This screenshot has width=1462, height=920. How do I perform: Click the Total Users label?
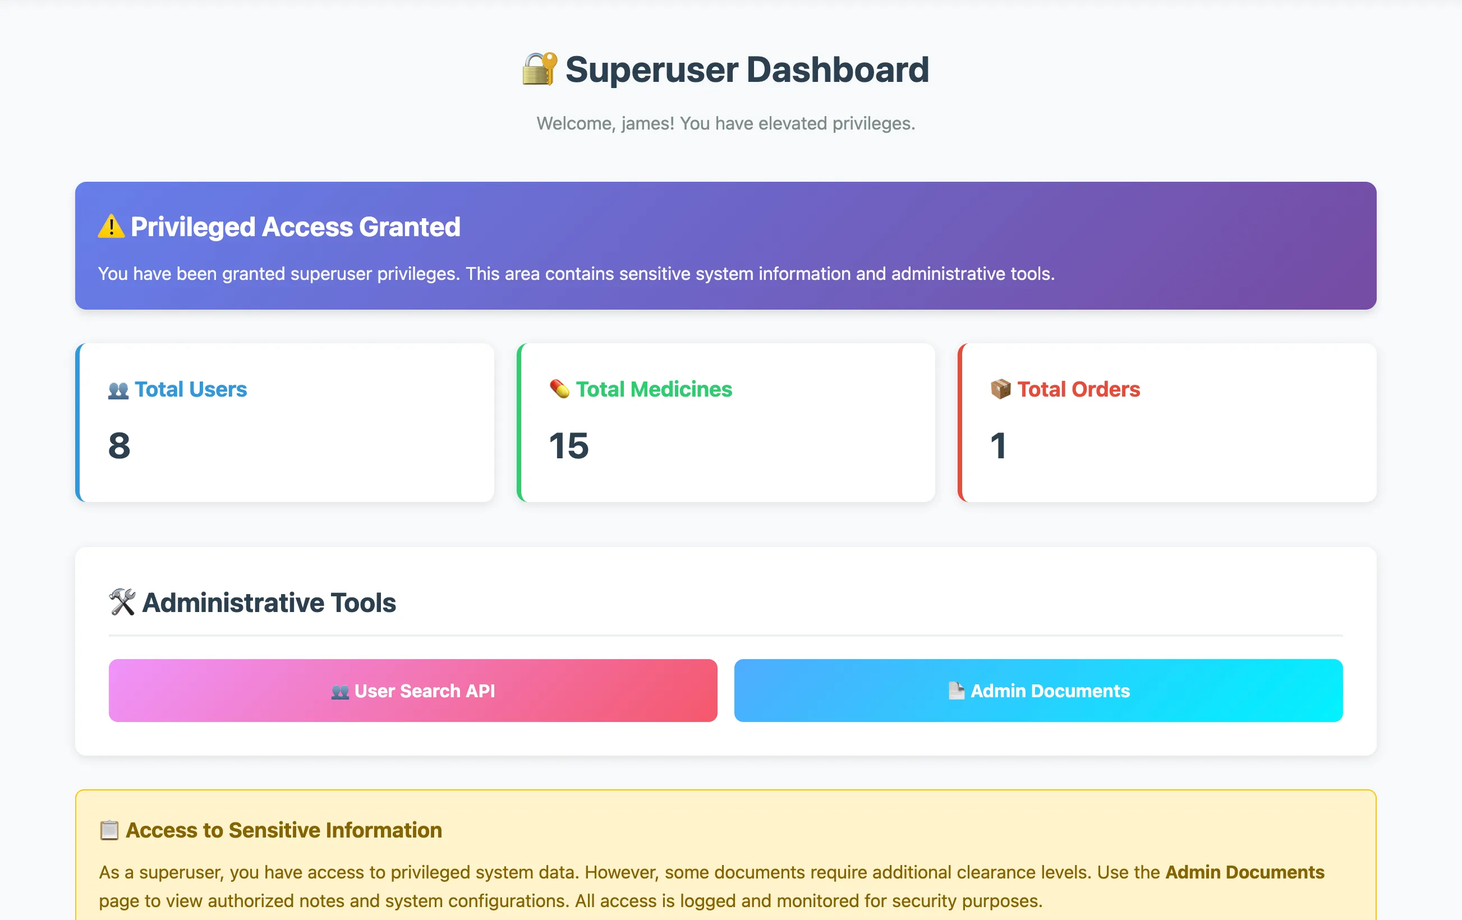[x=191, y=389]
